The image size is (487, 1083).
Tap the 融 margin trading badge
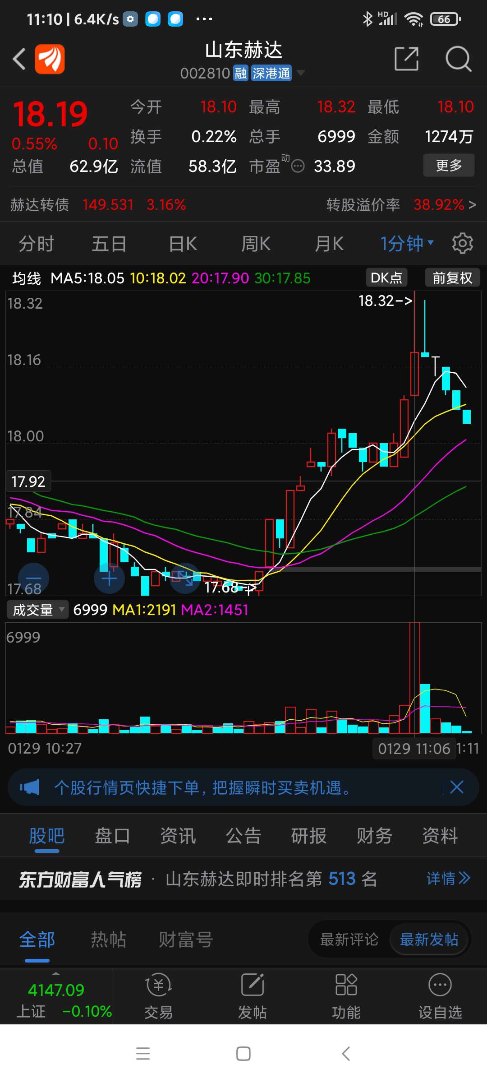241,73
